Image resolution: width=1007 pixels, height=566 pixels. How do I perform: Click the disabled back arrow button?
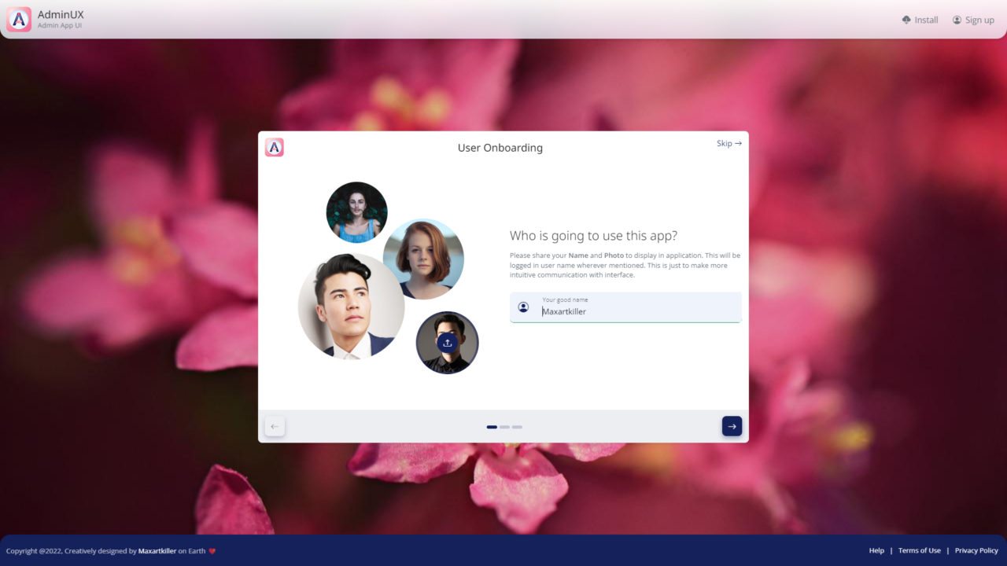click(275, 425)
